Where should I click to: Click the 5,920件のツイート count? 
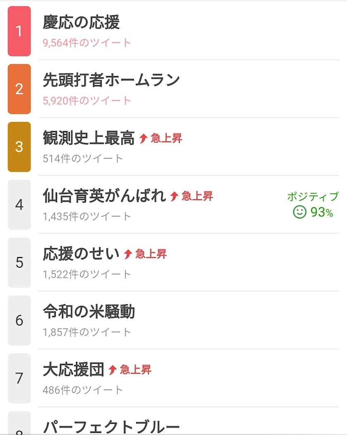tap(87, 101)
